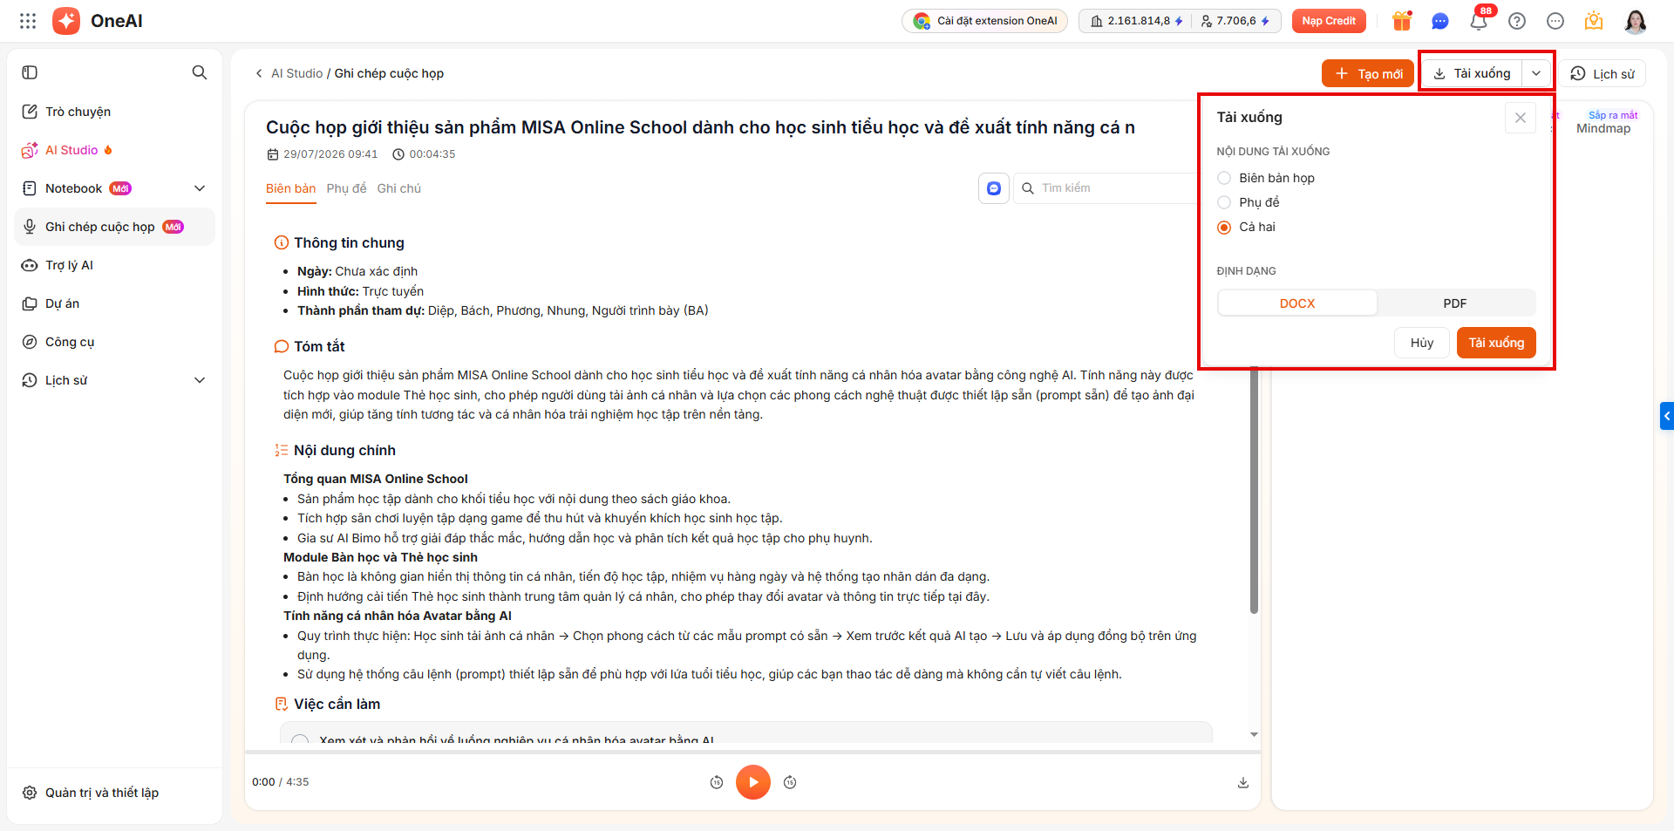The height and width of the screenshot is (831, 1674).
Task: Collapse the left sidebar panel
Action: pyautogui.click(x=30, y=72)
